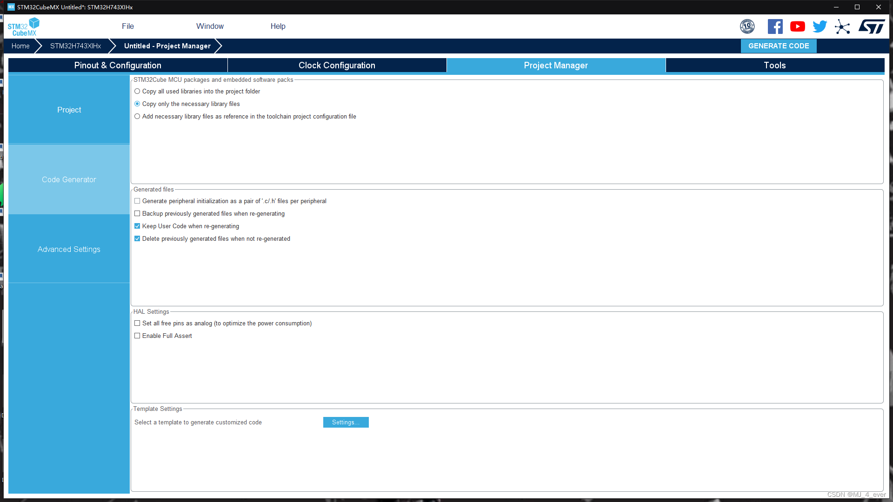The image size is (893, 502).
Task: Click the ST community network icon
Action: click(842, 26)
